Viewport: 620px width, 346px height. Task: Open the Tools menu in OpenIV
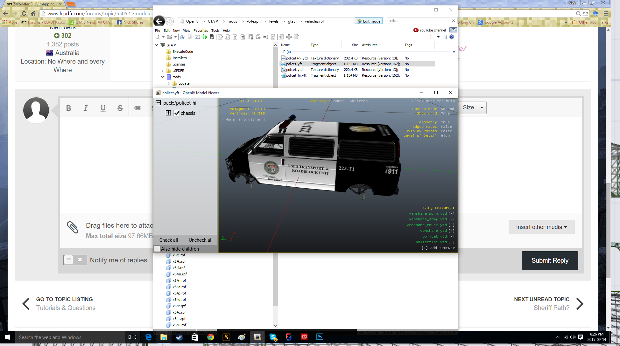[x=215, y=31]
